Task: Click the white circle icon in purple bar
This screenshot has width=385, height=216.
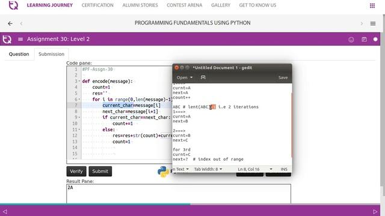Action: [375, 39]
